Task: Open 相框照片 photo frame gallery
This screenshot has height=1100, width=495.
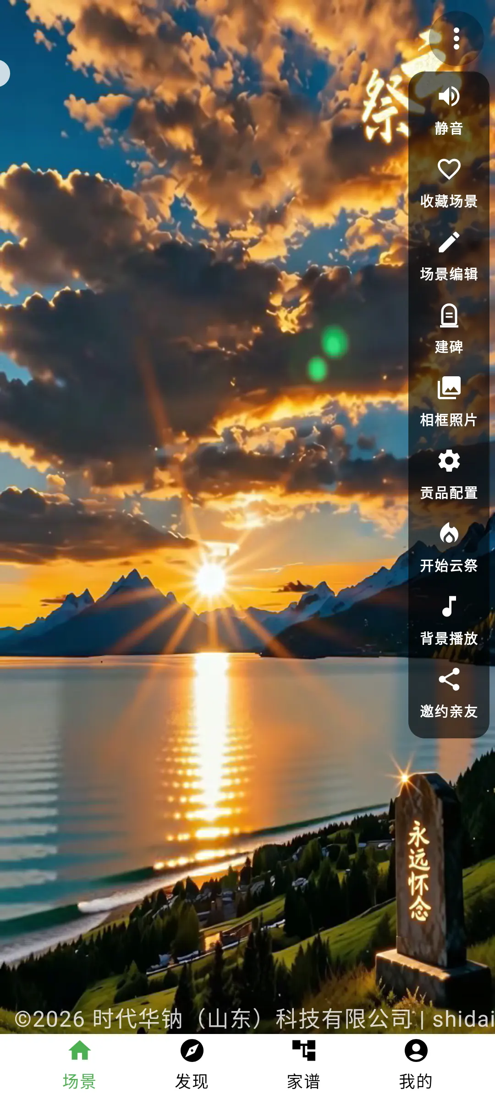Action: pyautogui.click(x=449, y=402)
